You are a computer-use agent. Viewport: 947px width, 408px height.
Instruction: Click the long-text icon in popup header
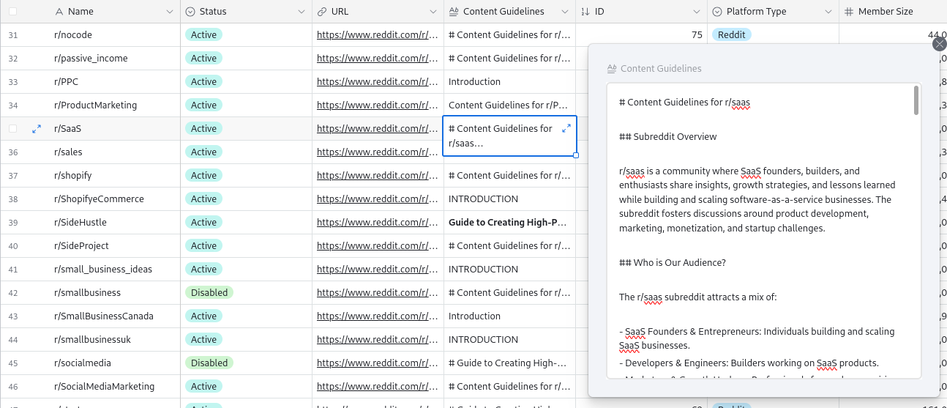(x=612, y=69)
